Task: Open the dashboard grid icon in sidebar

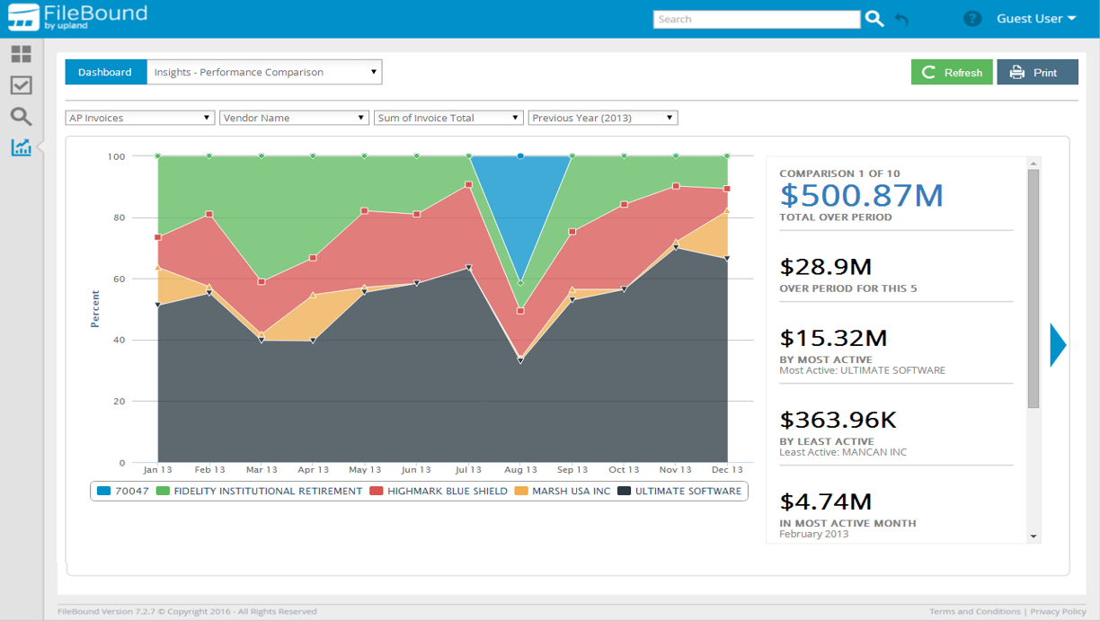Action: click(x=21, y=54)
